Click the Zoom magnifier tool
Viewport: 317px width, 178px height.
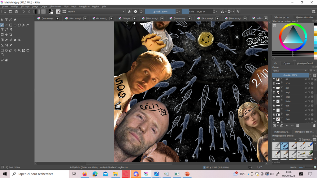[x=2, y=60]
